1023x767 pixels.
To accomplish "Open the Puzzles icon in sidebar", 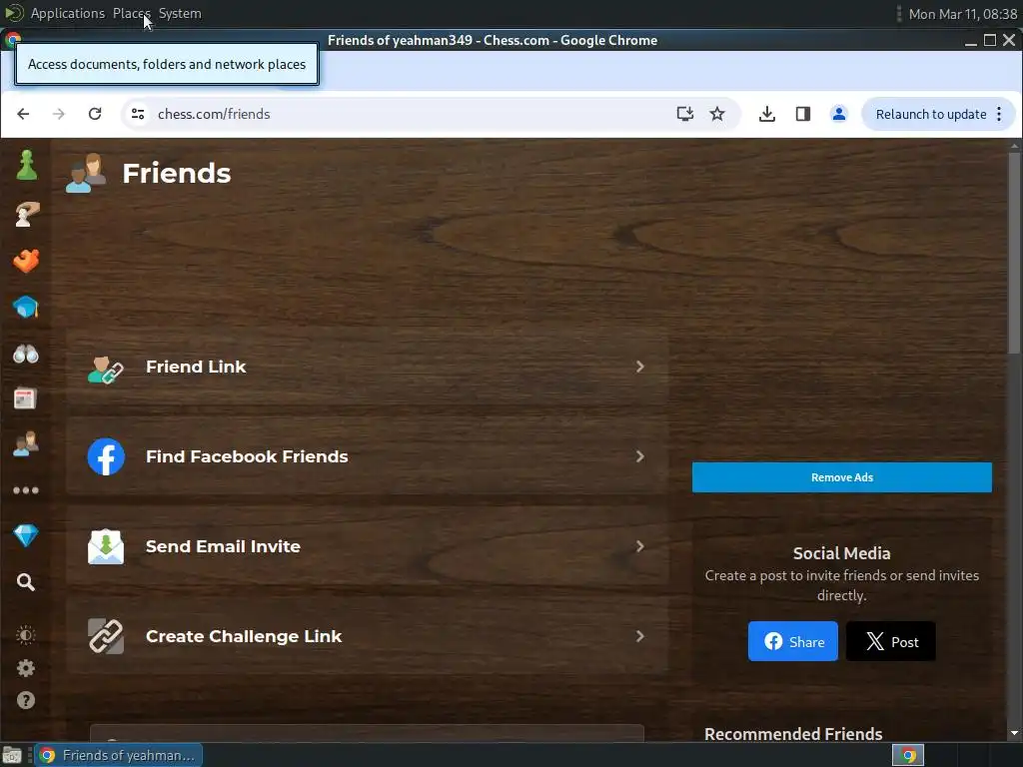I will tap(26, 261).
